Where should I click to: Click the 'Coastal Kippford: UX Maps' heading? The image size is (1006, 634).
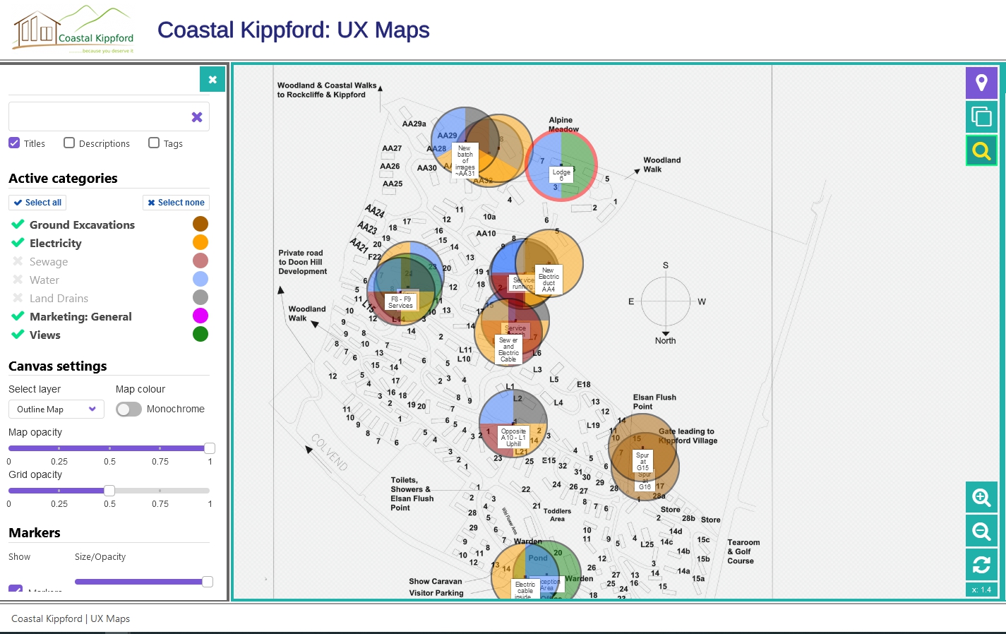coord(294,30)
